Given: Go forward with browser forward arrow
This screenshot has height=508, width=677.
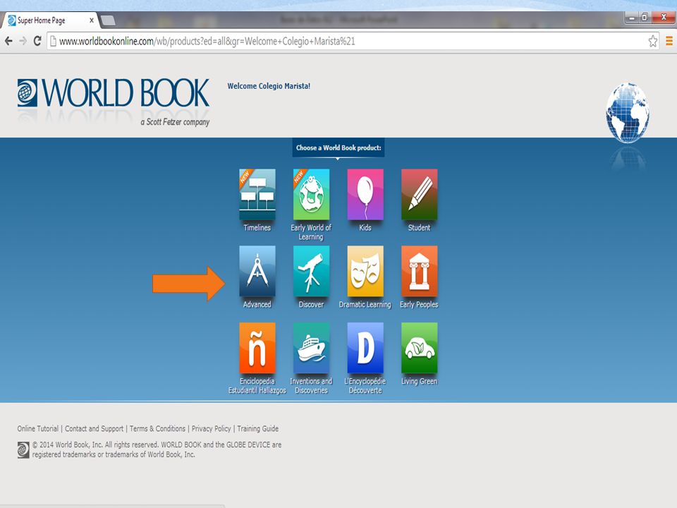Looking at the screenshot, I should (x=23, y=41).
